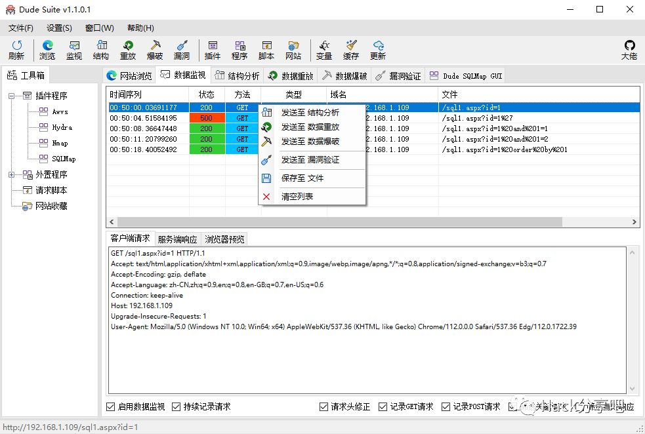This screenshot has width=645, height=434.
Task: Switch to the 客户端请求 tab
Action: tap(131, 239)
